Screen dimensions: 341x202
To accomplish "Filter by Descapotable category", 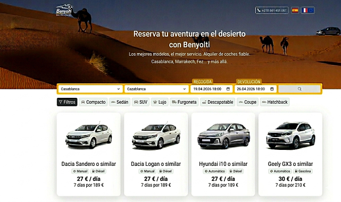I will tap(218, 102).
